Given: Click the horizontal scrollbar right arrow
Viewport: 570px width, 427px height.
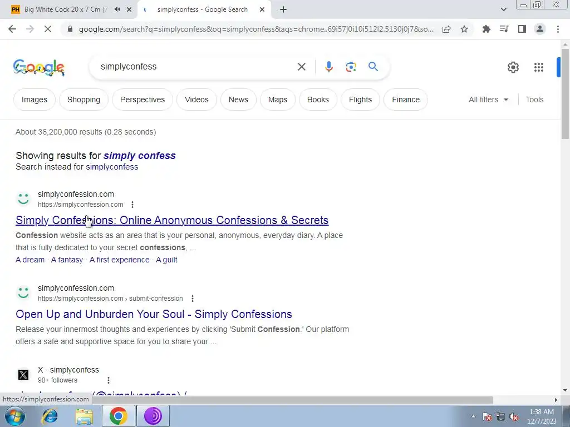Looking at the screenshot, I should pyautogui.click(x=556, y=400).
